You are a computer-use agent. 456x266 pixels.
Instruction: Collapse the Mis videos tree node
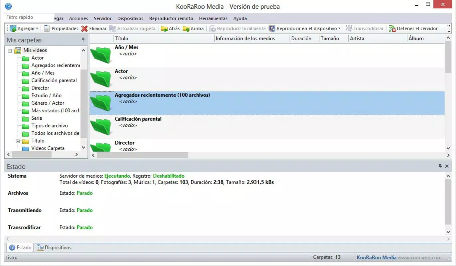[x=10, y=51]
